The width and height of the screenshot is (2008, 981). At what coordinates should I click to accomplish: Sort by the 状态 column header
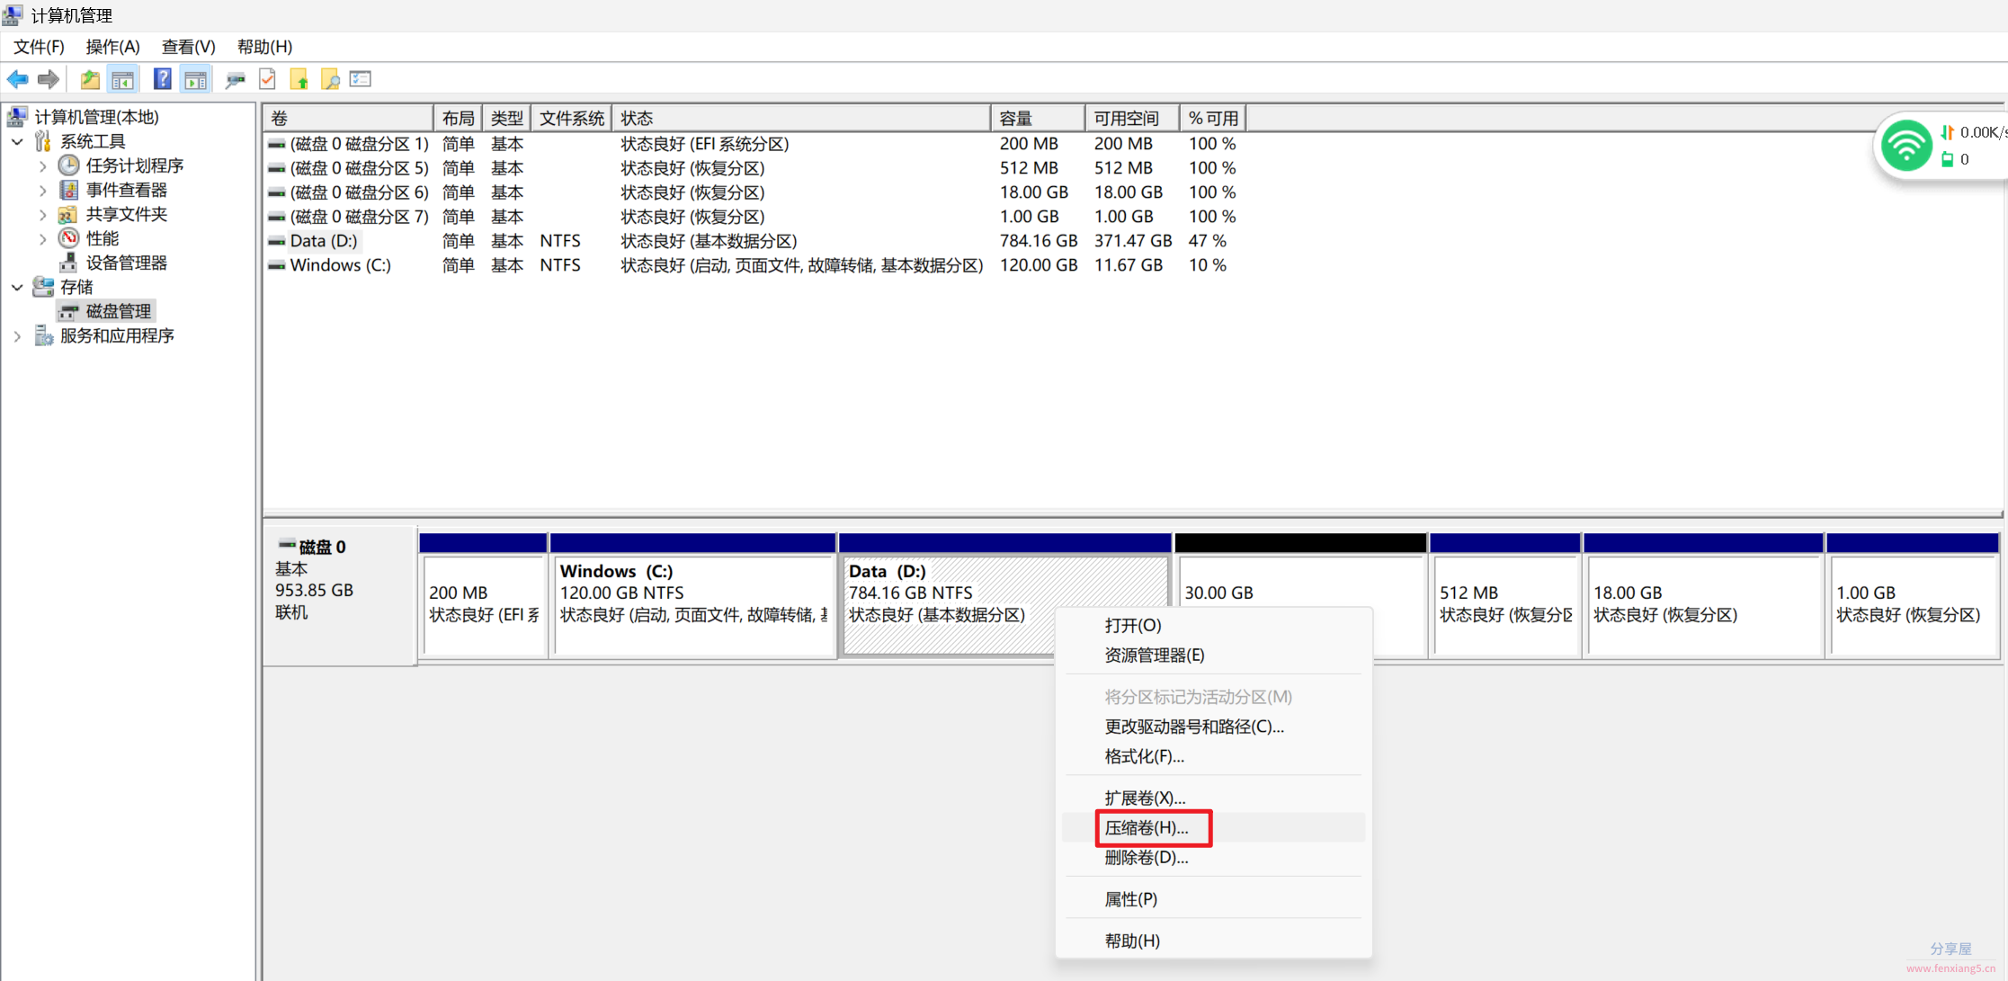pos(802,118)
